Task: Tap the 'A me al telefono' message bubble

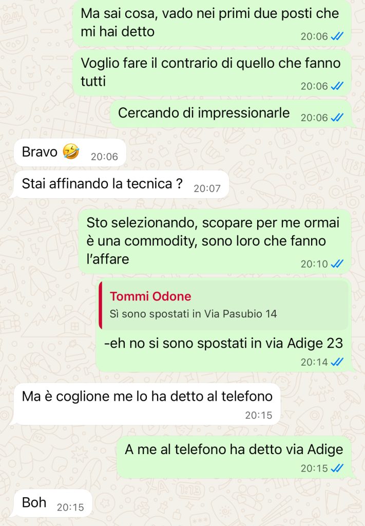Action: (235, 457)
